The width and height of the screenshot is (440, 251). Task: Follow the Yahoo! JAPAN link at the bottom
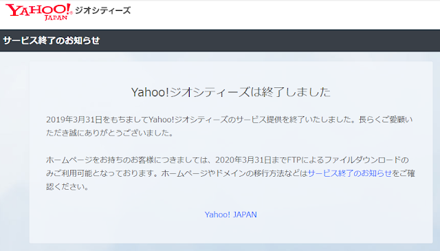tap(231, 215)
